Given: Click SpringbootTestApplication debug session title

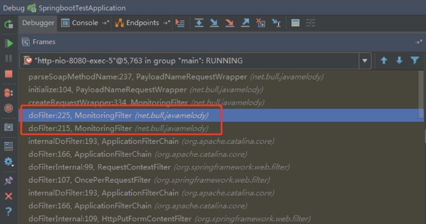Looking at the screenshot, I should coord(82,8).
